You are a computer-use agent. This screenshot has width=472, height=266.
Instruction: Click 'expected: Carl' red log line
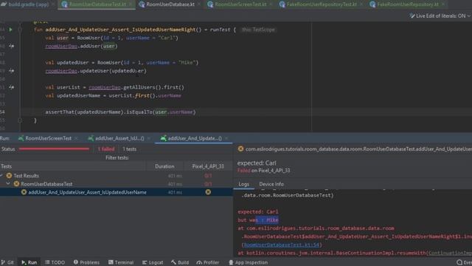coord(258,212)
